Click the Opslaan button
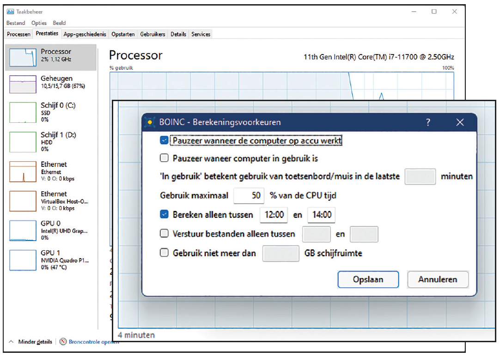The width and height of the screenshot is (500, 357). point(368,279)
